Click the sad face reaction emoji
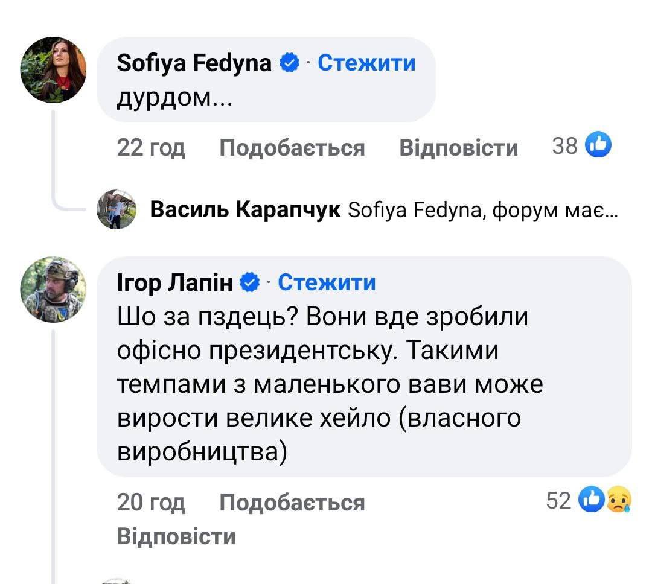652x584 pixels. (618, 500)
